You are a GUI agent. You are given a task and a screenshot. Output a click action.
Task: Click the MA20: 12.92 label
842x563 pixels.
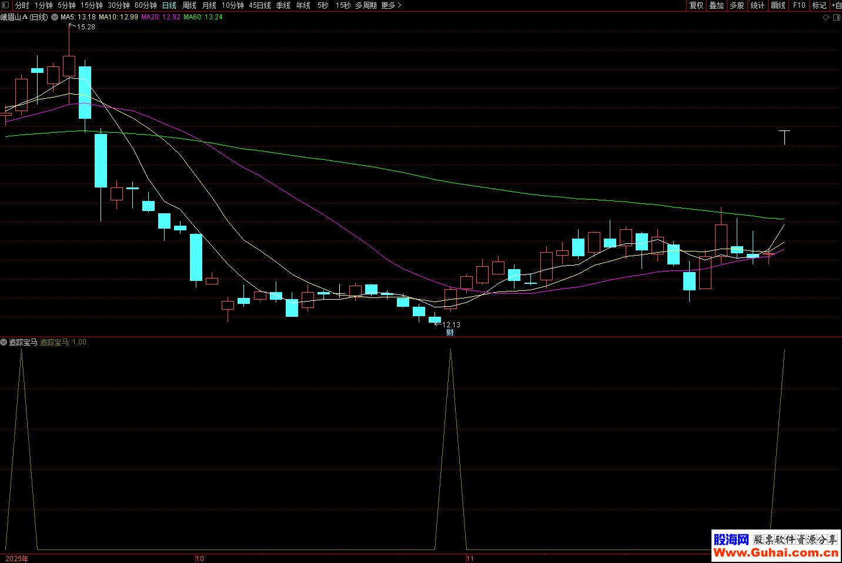[161, 17]
